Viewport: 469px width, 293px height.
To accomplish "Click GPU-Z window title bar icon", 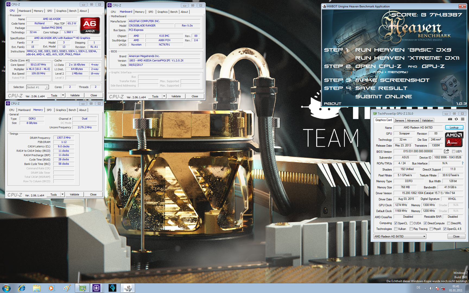I will tap(375, 113).
